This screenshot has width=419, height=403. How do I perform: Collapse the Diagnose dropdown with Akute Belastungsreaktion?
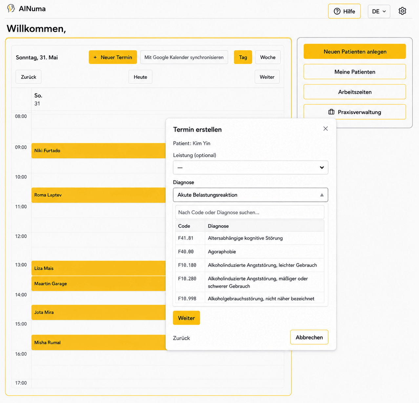pyautogui.click(x=250, y=195)
